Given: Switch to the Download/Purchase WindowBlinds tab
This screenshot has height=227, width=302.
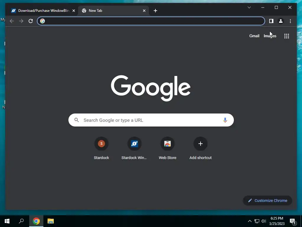Looking at the screenshot, I should [x=43, y=11].
